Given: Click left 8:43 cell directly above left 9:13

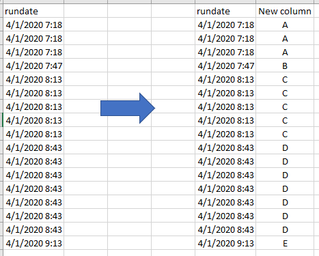Looking at the screenshot, I should click(33, 229).
